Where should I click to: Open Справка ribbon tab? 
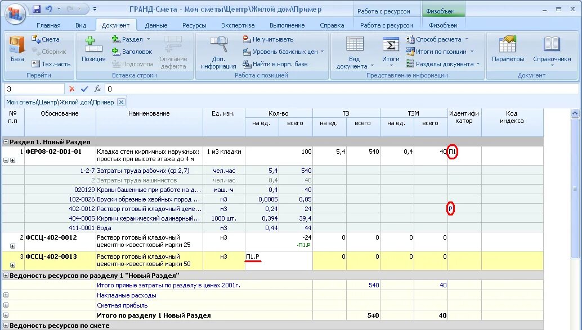click(x=332, y=25)
